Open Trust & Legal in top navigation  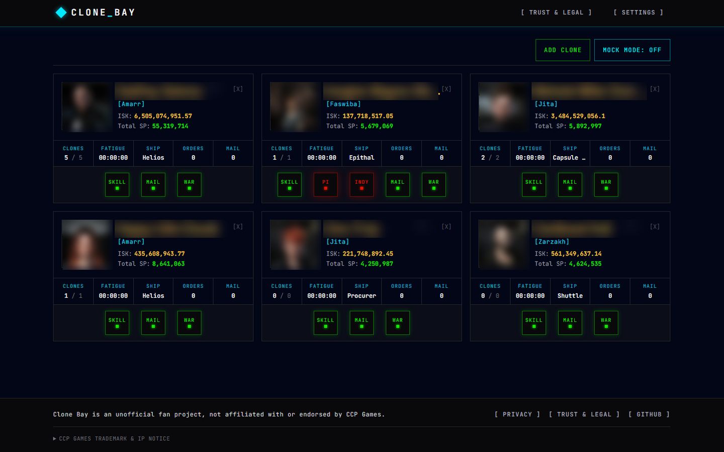coord(556,13)
